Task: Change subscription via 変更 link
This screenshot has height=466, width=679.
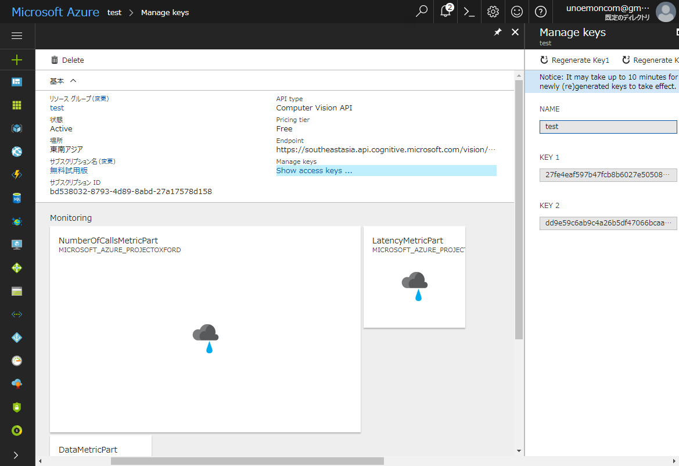Action: click(x=107, y=162)
